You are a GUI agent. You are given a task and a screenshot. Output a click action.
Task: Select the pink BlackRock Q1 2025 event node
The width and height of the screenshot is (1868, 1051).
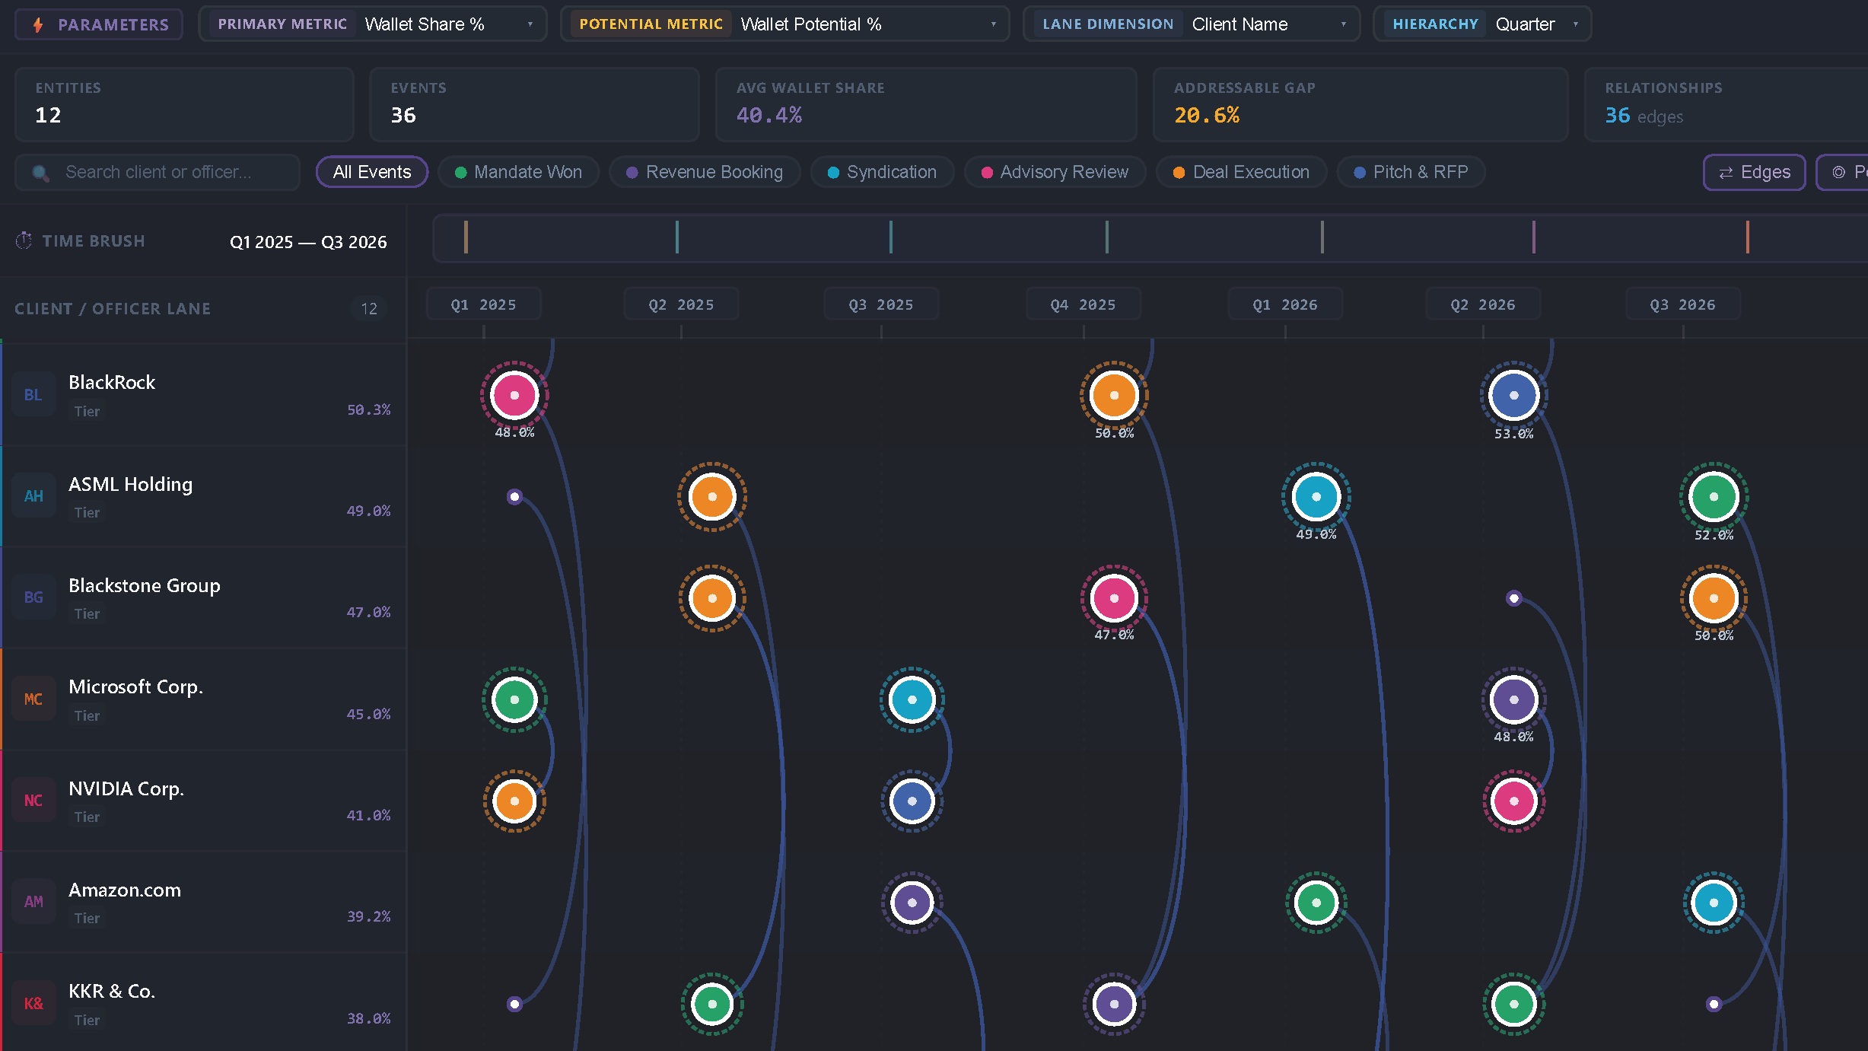(x=514, y=395)
